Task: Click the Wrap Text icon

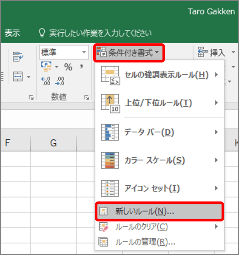Action: tap(18, 57)
